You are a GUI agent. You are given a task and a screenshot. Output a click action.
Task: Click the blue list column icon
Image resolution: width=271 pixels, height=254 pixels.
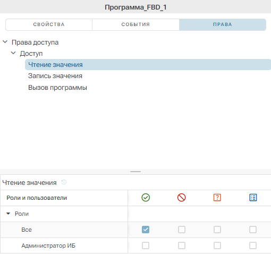[253, 198]
